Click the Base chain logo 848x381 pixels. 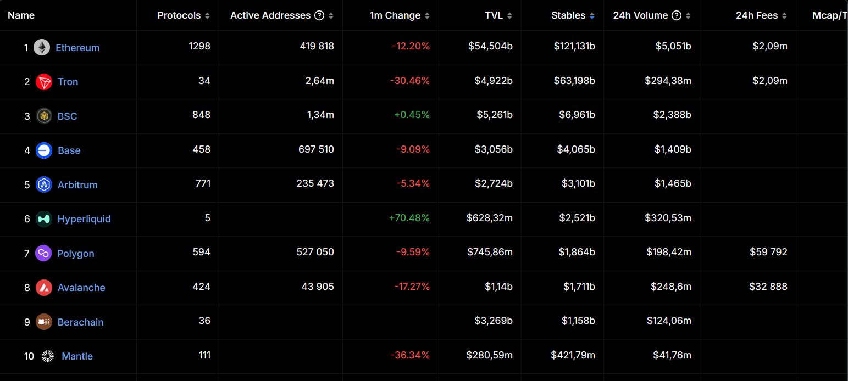click(43, 150)
